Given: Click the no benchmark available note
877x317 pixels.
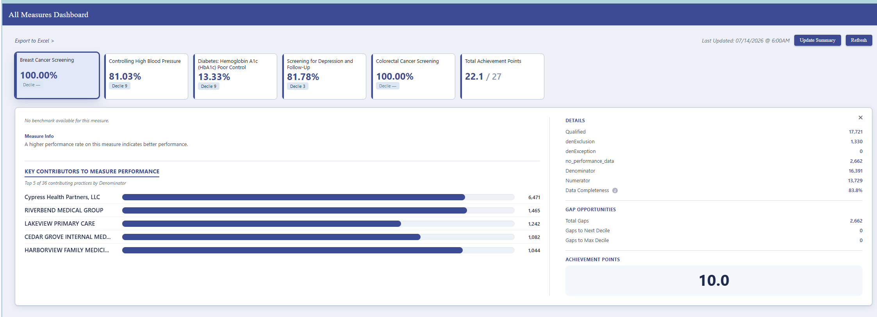Looking at the screenshot, I should (67, 121).
